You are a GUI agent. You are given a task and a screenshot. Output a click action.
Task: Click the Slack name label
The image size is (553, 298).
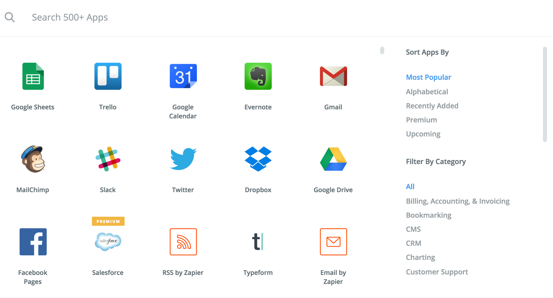click(x=108, y=190)
